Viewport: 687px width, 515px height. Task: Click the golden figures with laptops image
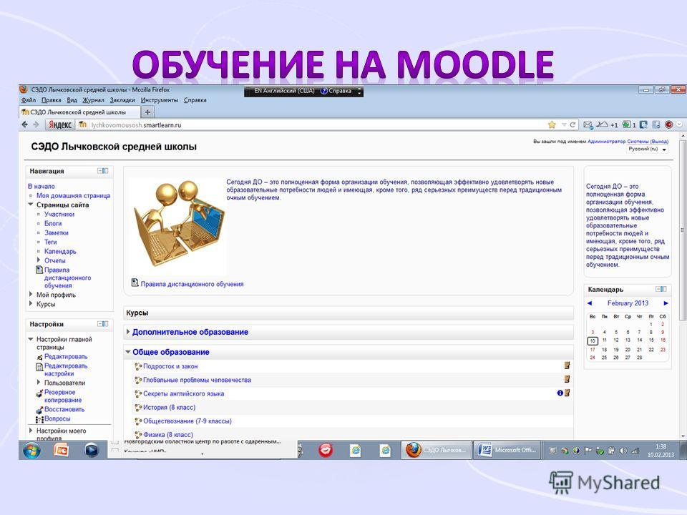point(180,223)
